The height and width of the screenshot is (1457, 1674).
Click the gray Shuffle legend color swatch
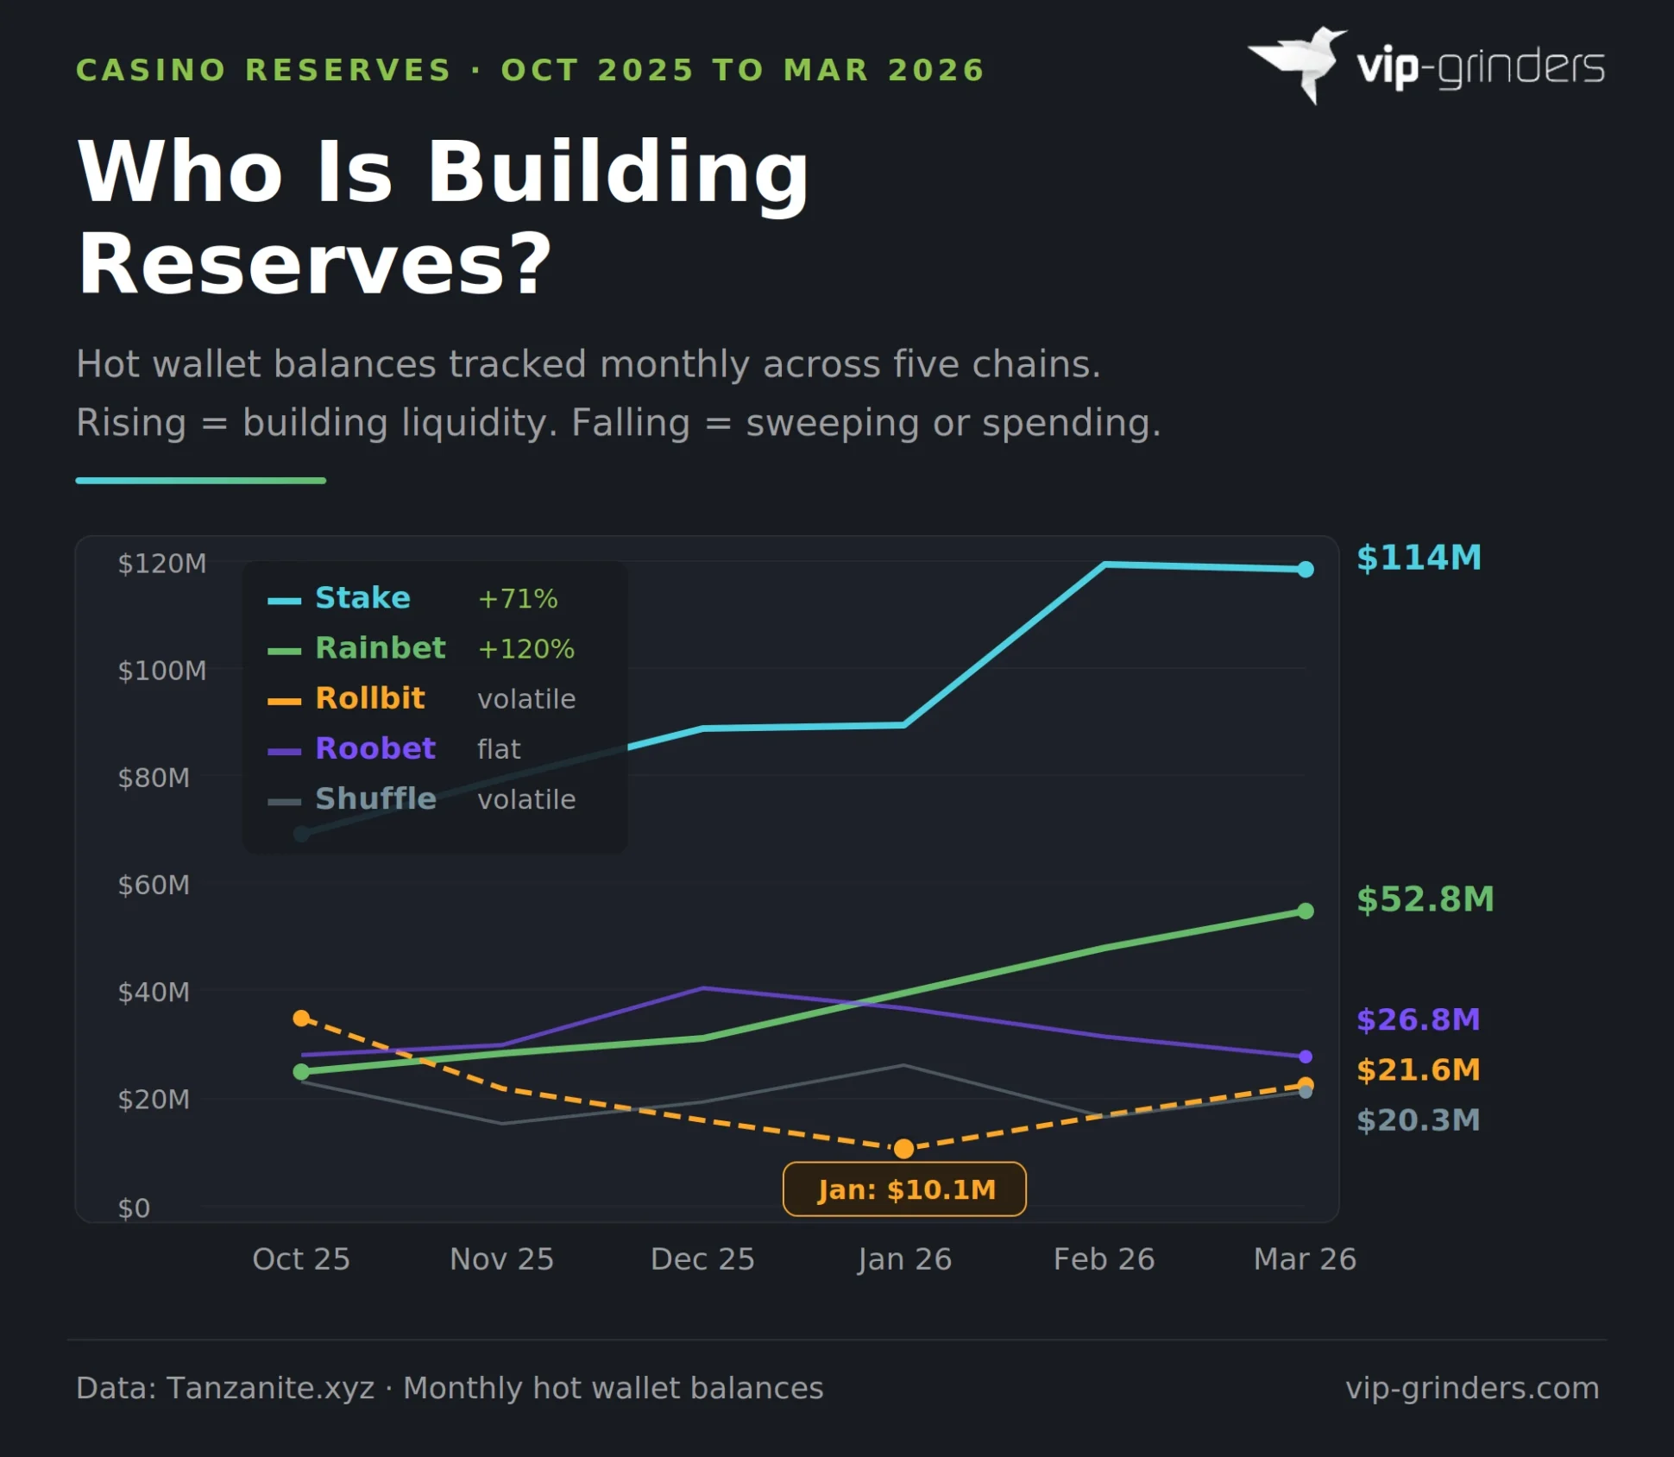point(284,802)
